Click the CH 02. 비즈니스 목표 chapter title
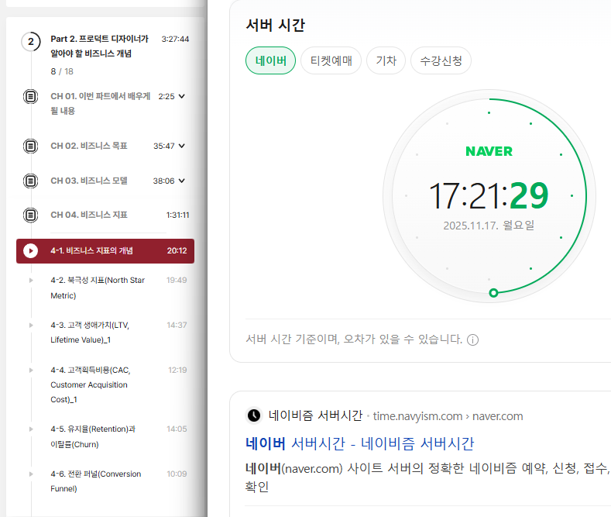The height and width of the screenshot is (517, 611). click(x=89, y=146)
